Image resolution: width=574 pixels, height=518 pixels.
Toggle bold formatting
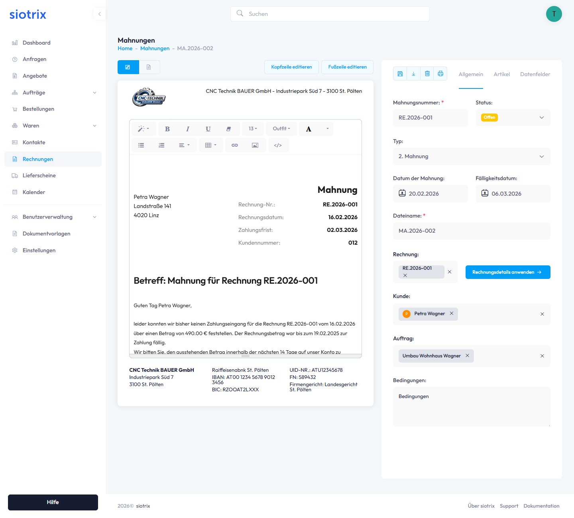(x=167, y=129)
